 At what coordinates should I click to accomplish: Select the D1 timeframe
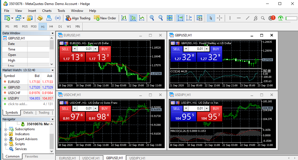pos(60,26)
